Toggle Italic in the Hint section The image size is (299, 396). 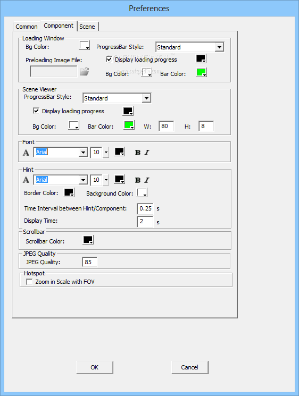pos(147,180)
